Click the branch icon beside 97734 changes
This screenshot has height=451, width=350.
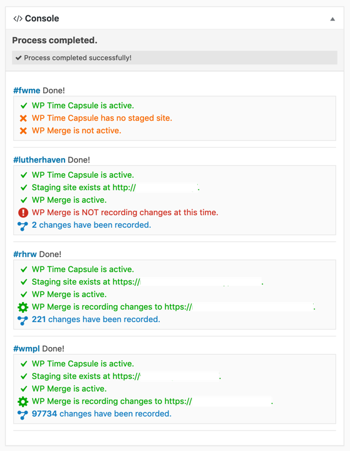pos(23,415)
